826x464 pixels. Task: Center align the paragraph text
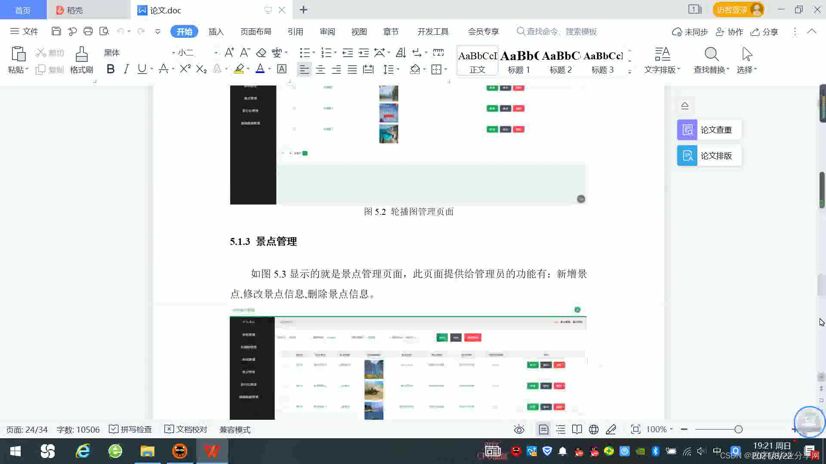320,70
